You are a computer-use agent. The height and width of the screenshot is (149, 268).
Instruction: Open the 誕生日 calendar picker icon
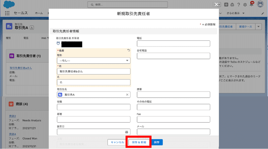pyautogui.click(x=127, y=132)
